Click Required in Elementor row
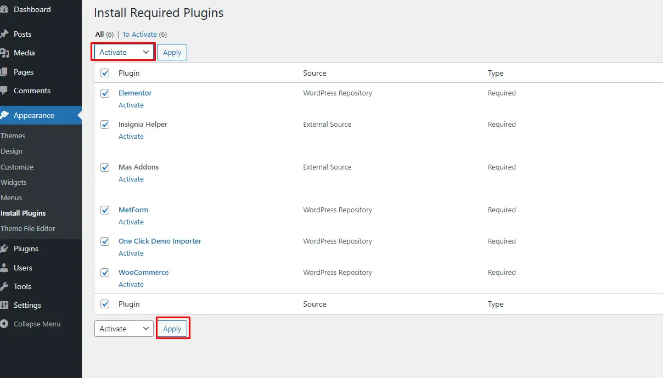 point(502,93)
